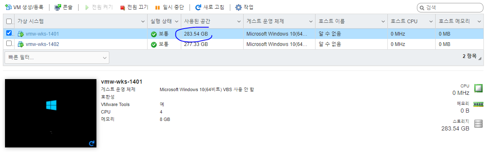Check the vmw-wks-1402 row checkbox

[9, 43]
